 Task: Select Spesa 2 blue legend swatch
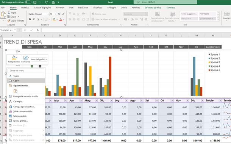point(209,58)
